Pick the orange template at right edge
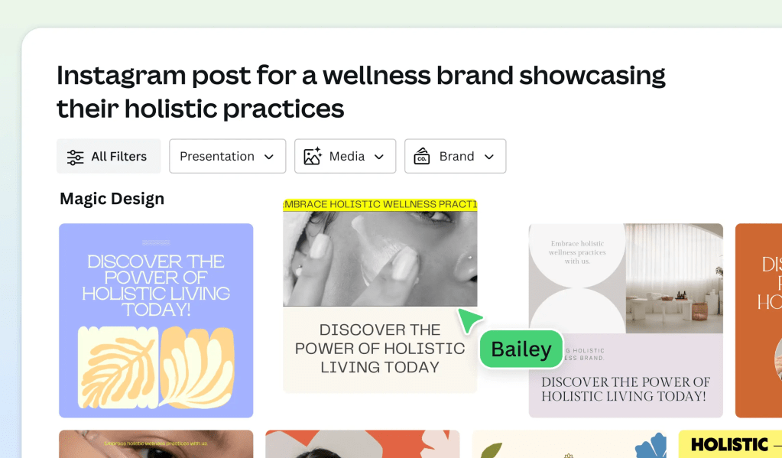782x458 pixels. tap(758, 320)
